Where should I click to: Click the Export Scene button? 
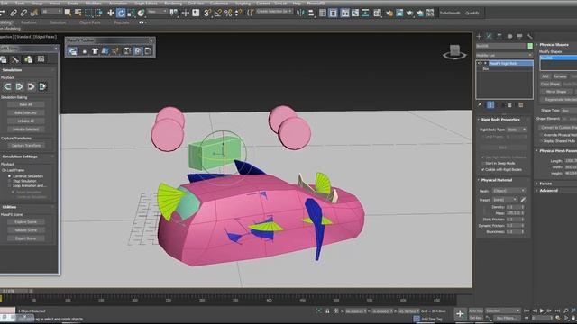pyautogui.click(x=26, y=238)
